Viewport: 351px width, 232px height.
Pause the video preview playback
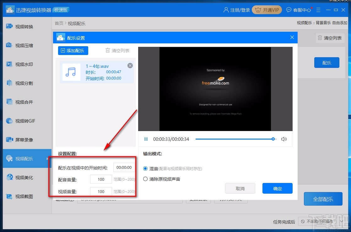point(146,139)
